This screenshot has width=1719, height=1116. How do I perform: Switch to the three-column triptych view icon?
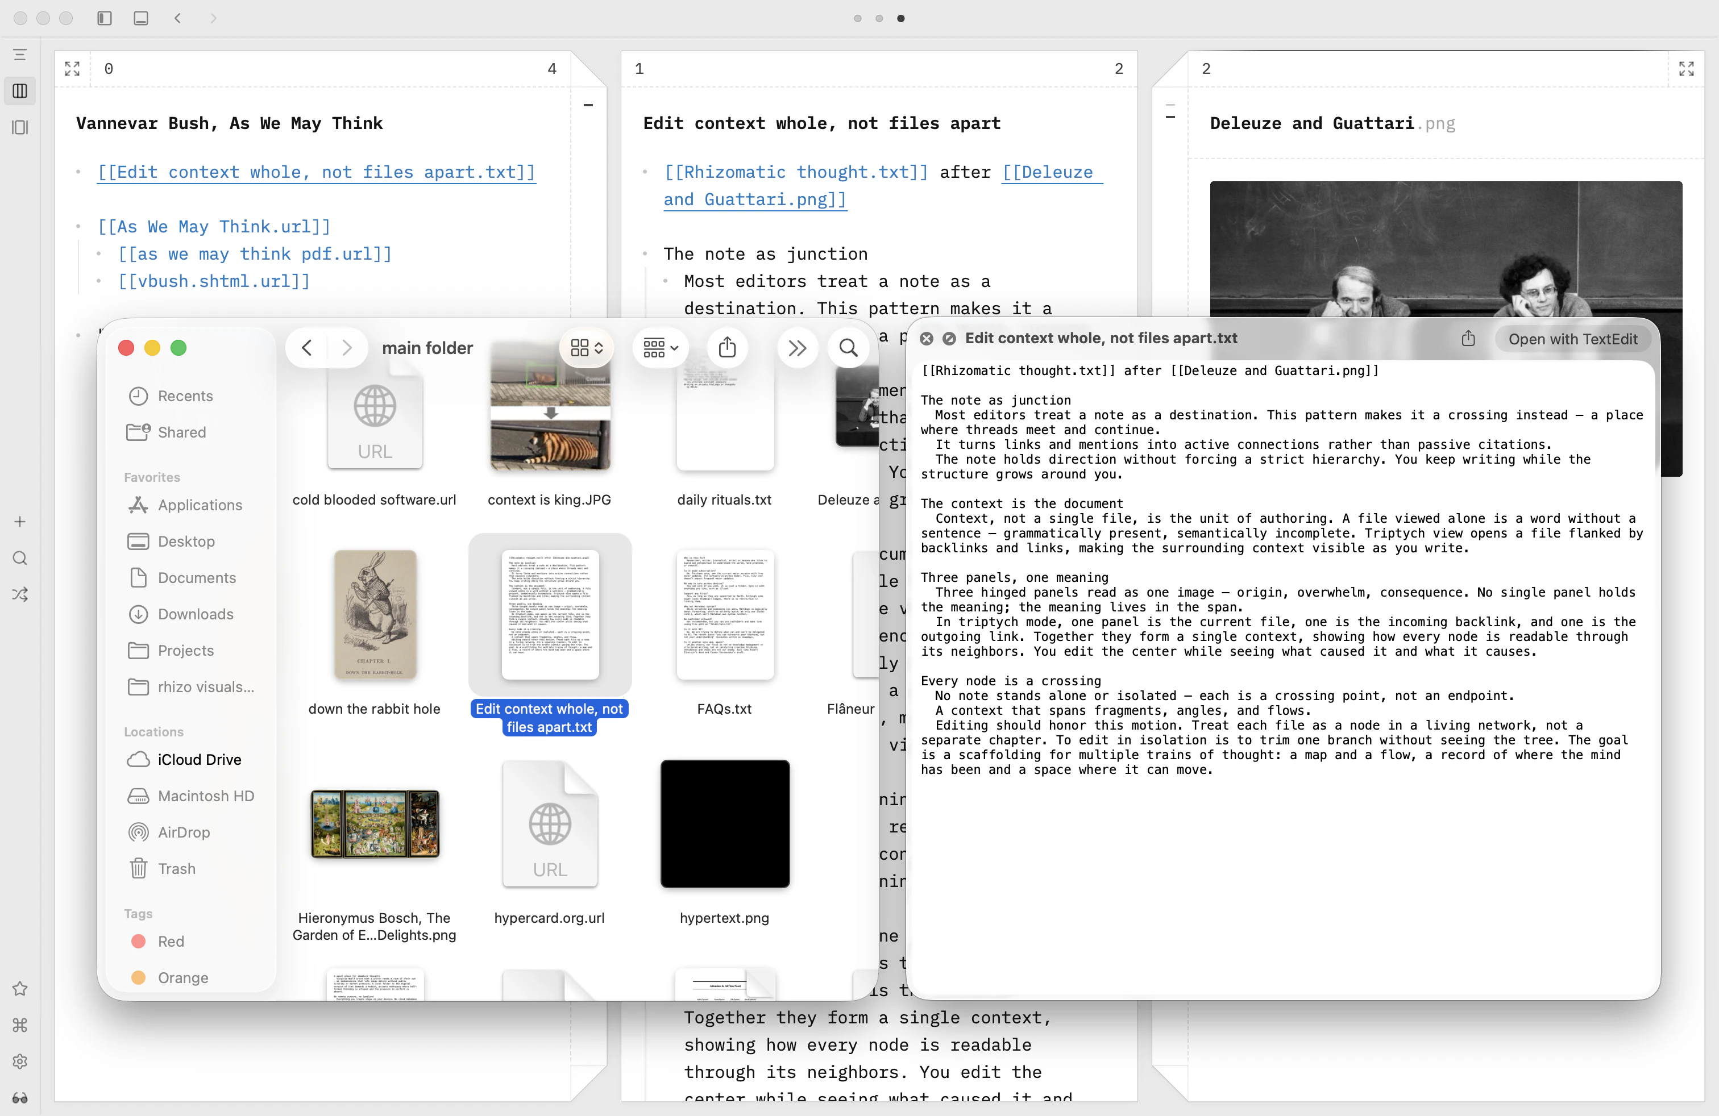tap(20, 91)
